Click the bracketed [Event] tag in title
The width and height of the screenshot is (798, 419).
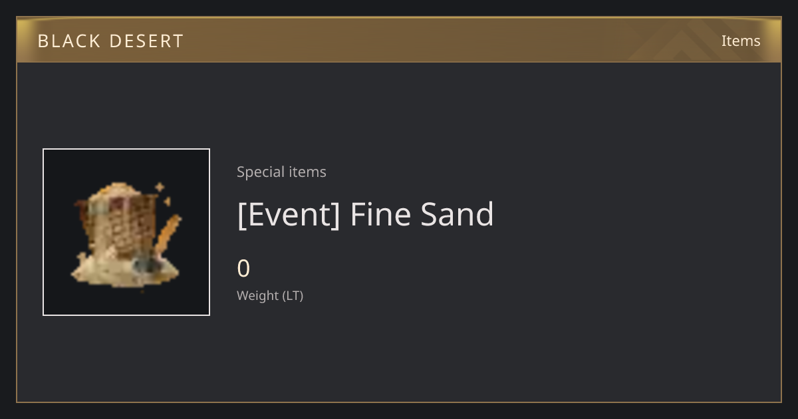289,214
